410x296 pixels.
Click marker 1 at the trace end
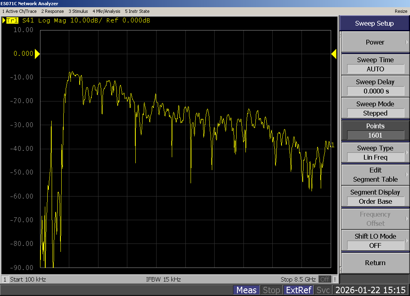332,145
